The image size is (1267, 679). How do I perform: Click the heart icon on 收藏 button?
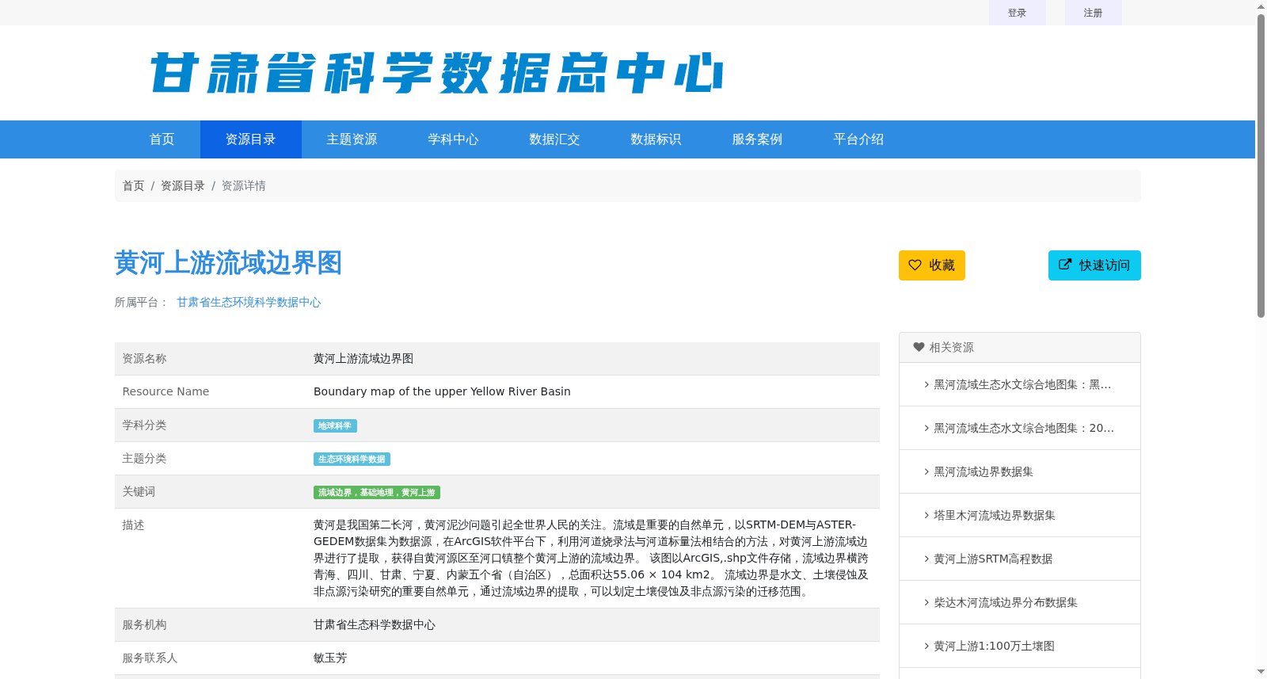click(x=915, y=265)
